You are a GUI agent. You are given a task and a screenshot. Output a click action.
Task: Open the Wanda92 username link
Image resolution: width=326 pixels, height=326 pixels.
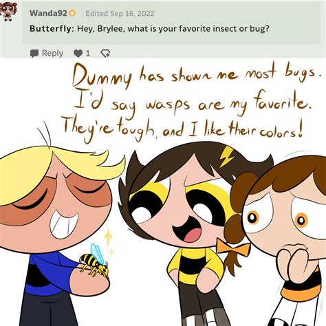(x=48, y=13)
